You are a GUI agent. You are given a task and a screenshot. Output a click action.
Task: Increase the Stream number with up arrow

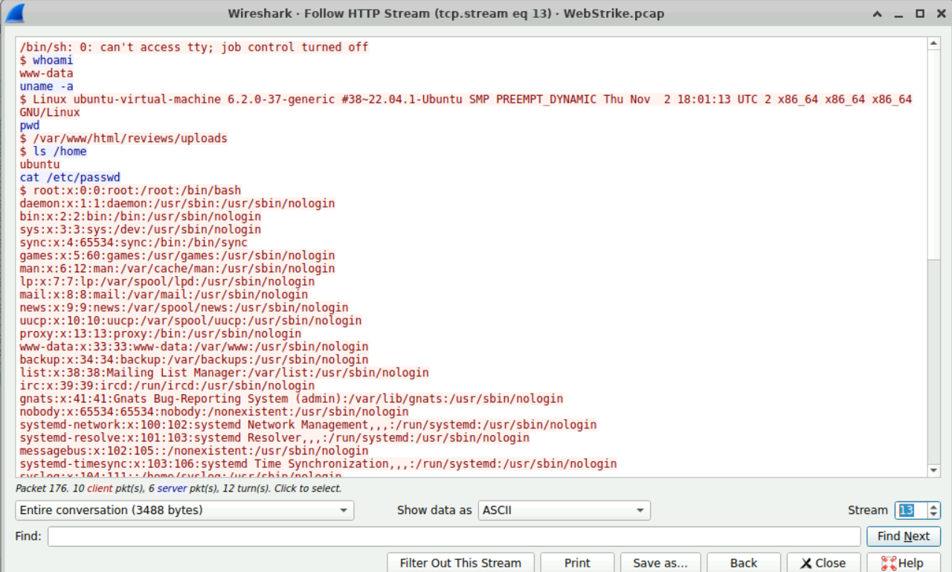[934, 506]
